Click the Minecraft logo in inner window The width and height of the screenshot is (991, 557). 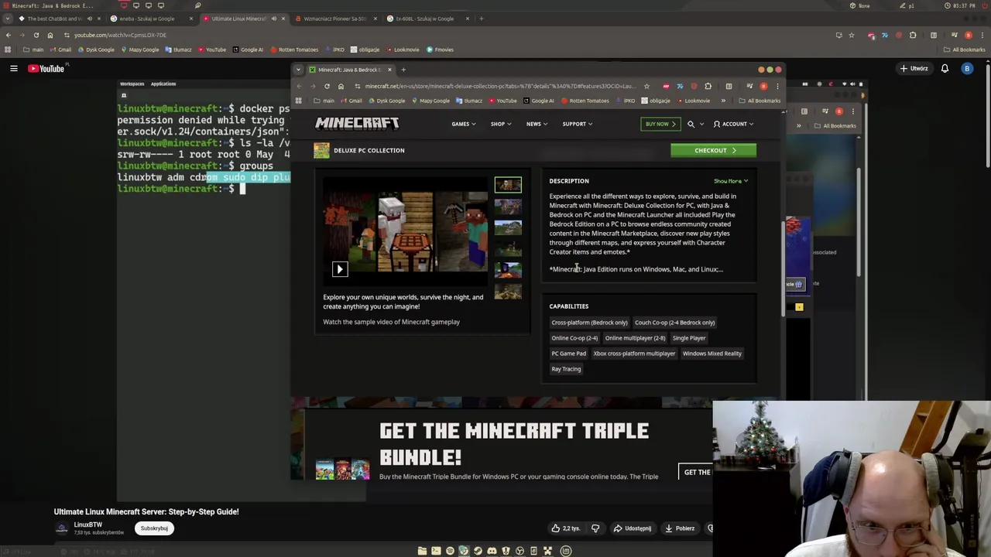(x=357, y=124)
